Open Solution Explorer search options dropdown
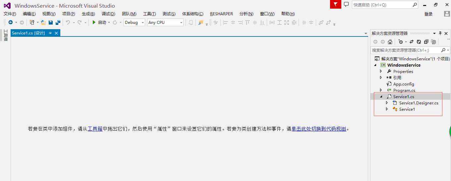451x181 pixels. coord(448,50)
